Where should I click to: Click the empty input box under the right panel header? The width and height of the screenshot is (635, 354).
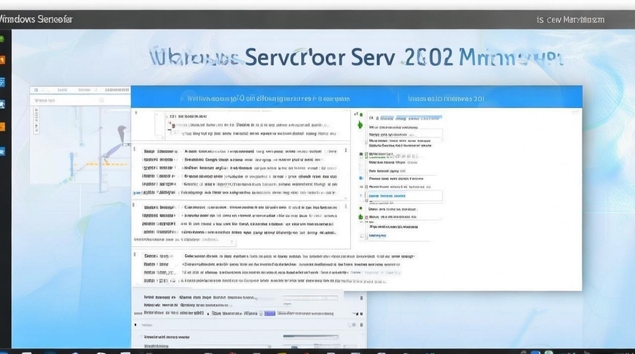(405, 134)
